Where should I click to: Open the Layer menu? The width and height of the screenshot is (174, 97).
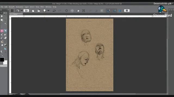(x=27, y=7)
